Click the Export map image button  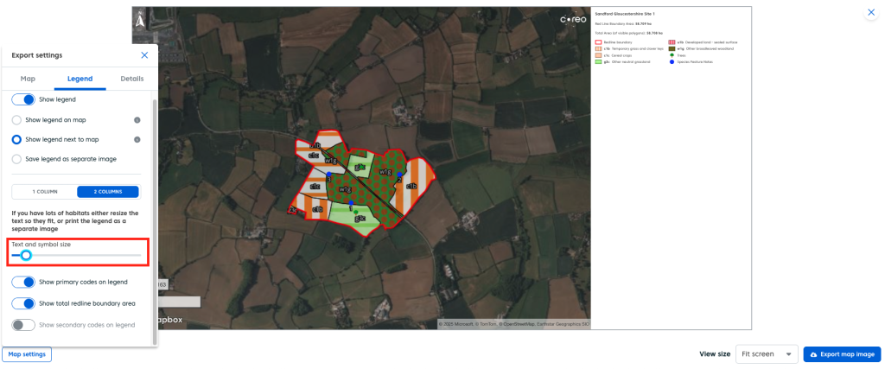pyautogui.click(x=842, y=354)
